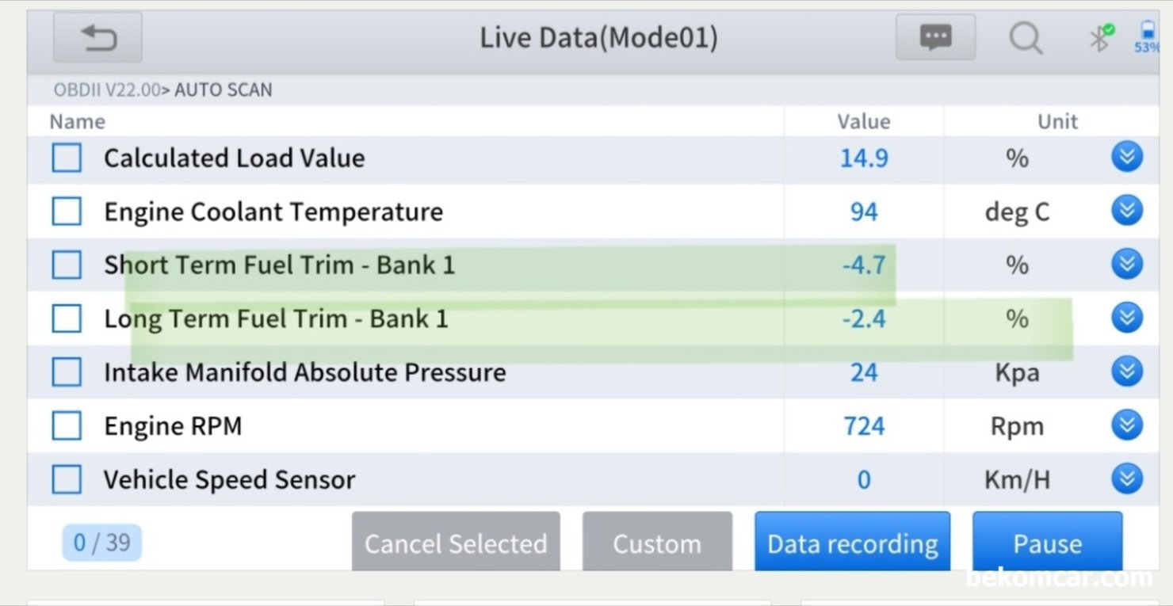Check Short Term Fuel Trim Bank 1

pos(67,265)
